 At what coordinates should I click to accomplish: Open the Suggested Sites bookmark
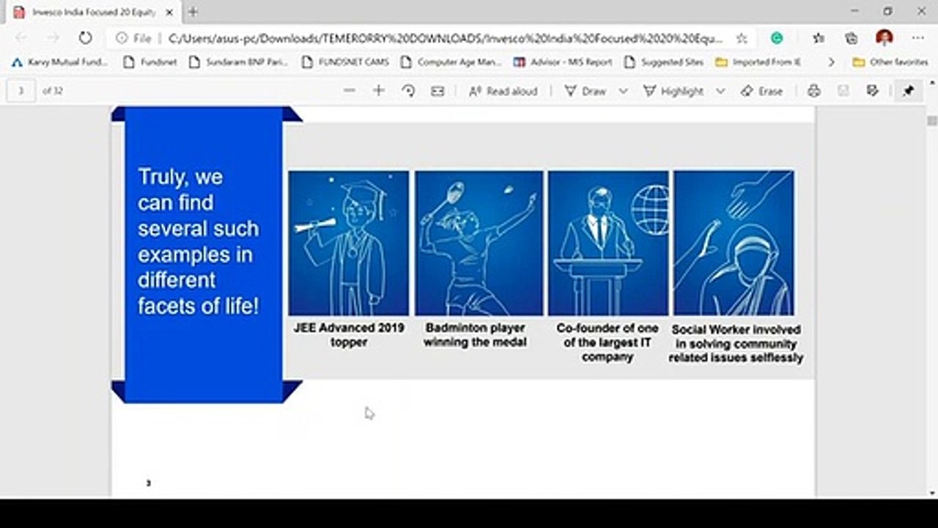click(664, 62)
